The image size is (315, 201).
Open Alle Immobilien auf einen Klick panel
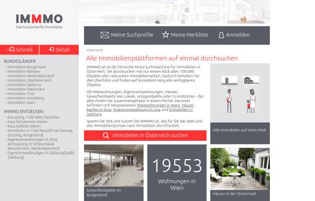[240, 104]
